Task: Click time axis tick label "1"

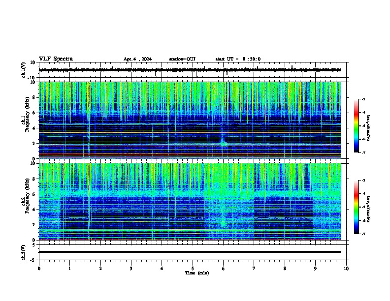Action: 69,269
